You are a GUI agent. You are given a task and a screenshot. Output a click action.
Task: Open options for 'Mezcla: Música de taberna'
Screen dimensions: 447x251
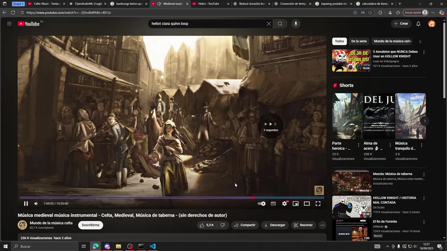coord(424,174)
